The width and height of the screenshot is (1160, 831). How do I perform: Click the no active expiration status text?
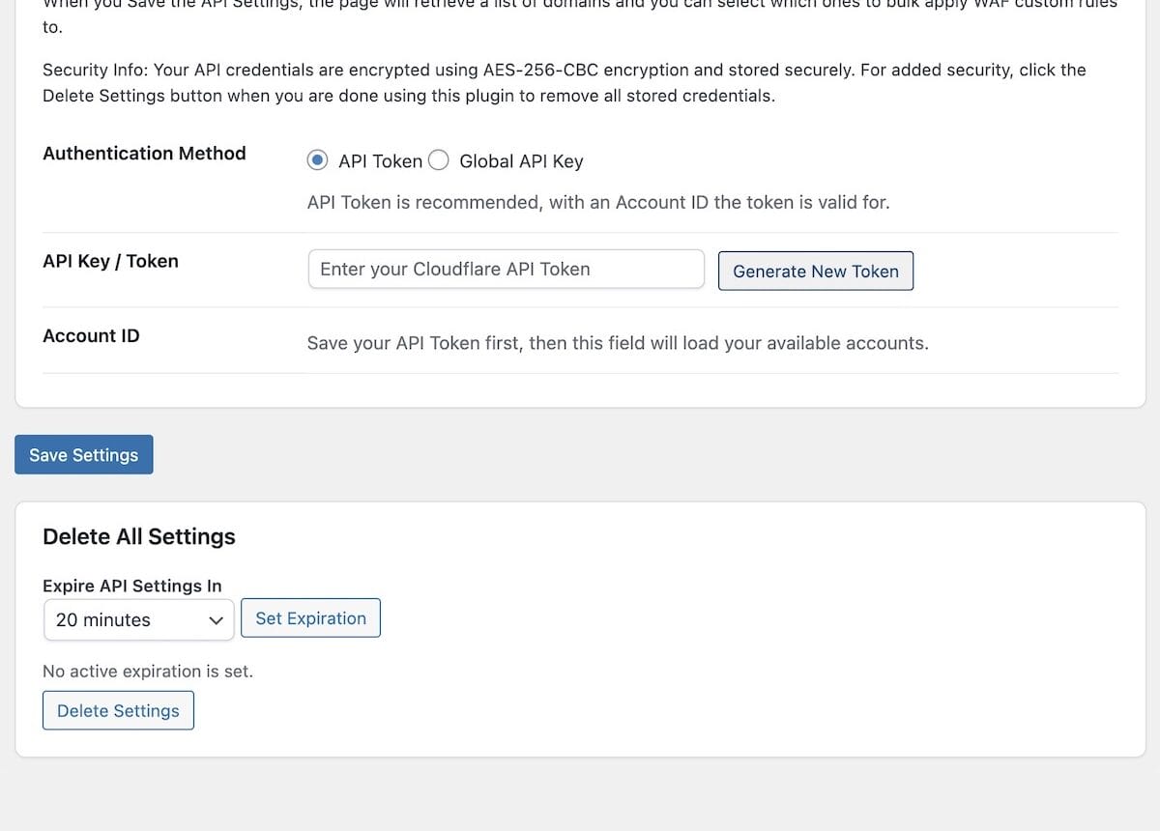(147, 671)
